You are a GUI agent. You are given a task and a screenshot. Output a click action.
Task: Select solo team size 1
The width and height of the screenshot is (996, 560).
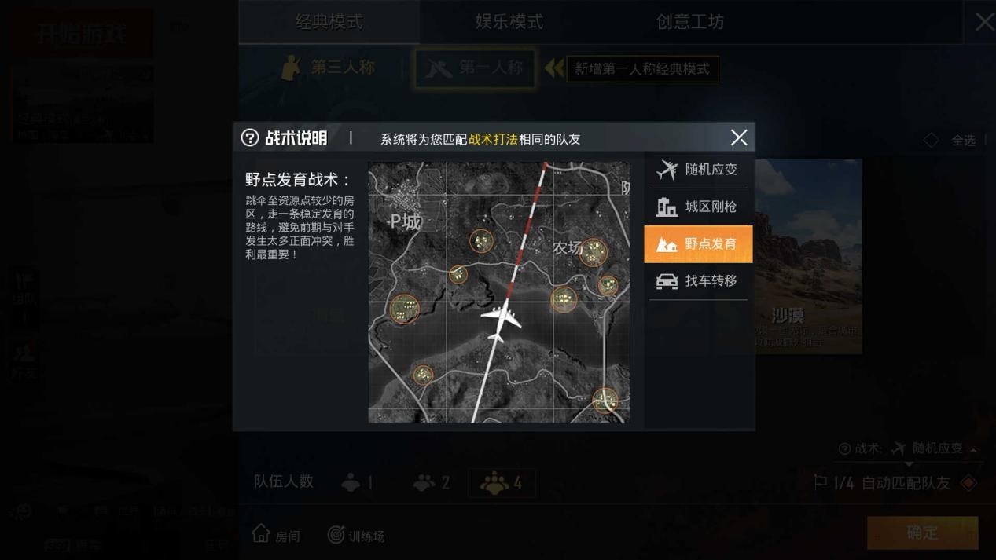(x=358, y=482)
